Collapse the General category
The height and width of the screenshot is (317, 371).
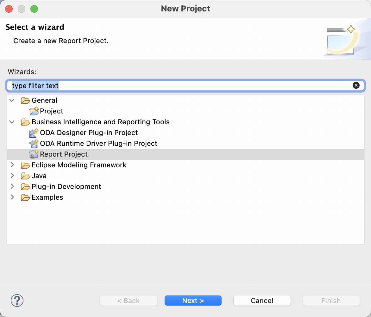(12, 100)
